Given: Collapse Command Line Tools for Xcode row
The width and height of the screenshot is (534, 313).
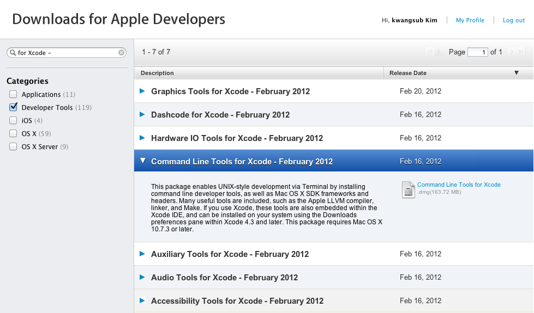Looking at the screenshot, I should point(143,161).
